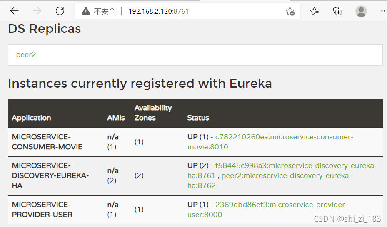Go back to the previous page

14,11
